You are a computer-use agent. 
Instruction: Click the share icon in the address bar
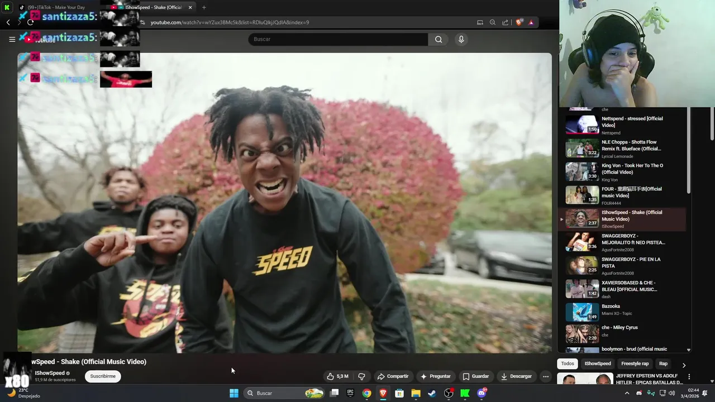(506, 22)
